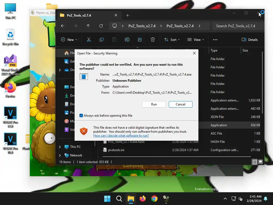Click the Size column header
Image resolution: width=273 pixels, height=205 pixels.
(251, 50)
